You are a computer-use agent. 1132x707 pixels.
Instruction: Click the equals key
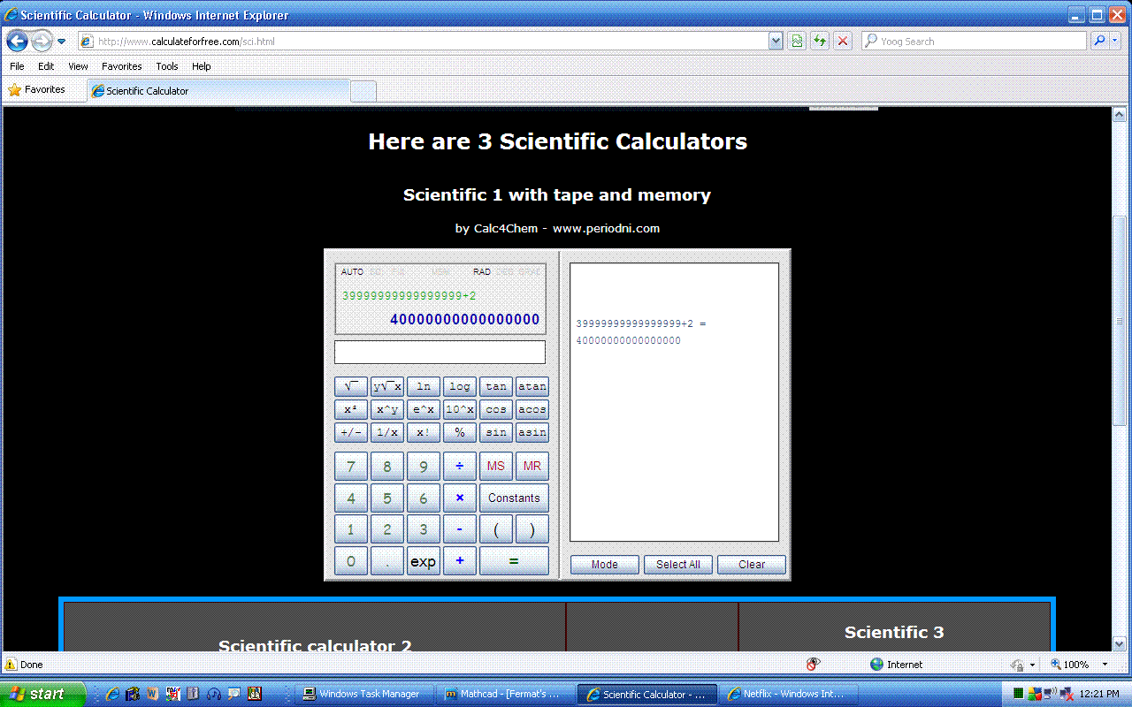pyautogui.click(x=514, y=561)
